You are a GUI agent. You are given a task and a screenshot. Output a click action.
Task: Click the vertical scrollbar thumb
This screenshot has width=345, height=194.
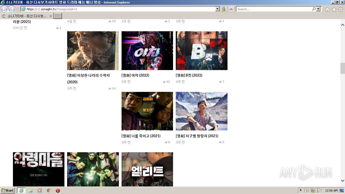[343, 68]
